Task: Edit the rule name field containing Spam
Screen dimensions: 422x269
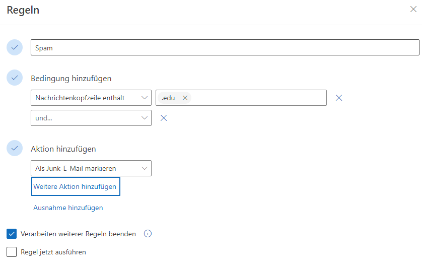Action: [225, 48]
